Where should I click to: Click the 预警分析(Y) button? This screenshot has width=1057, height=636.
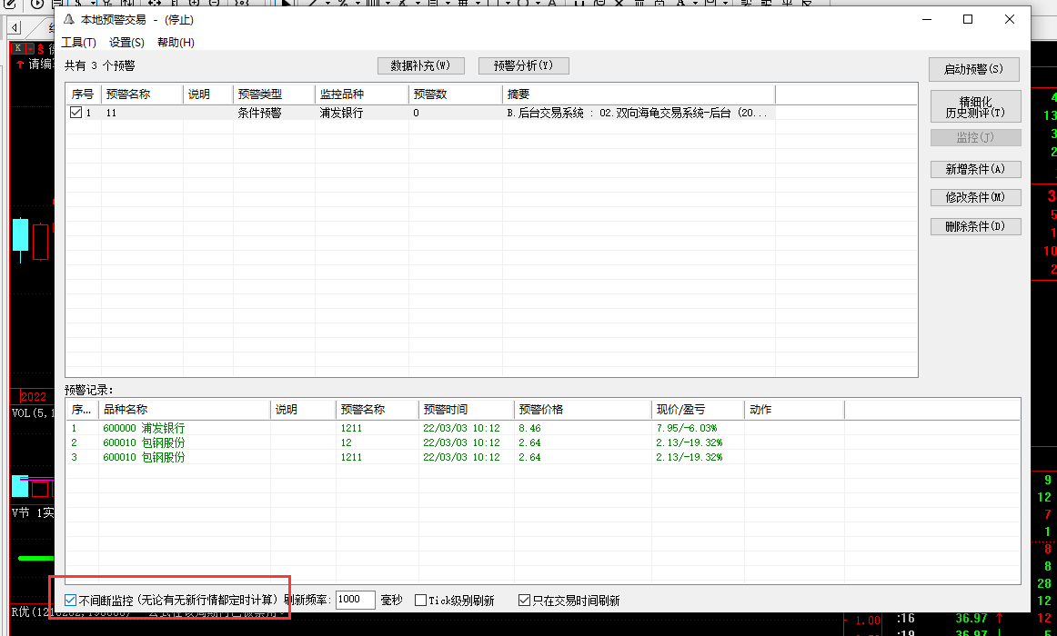[524, 65]
